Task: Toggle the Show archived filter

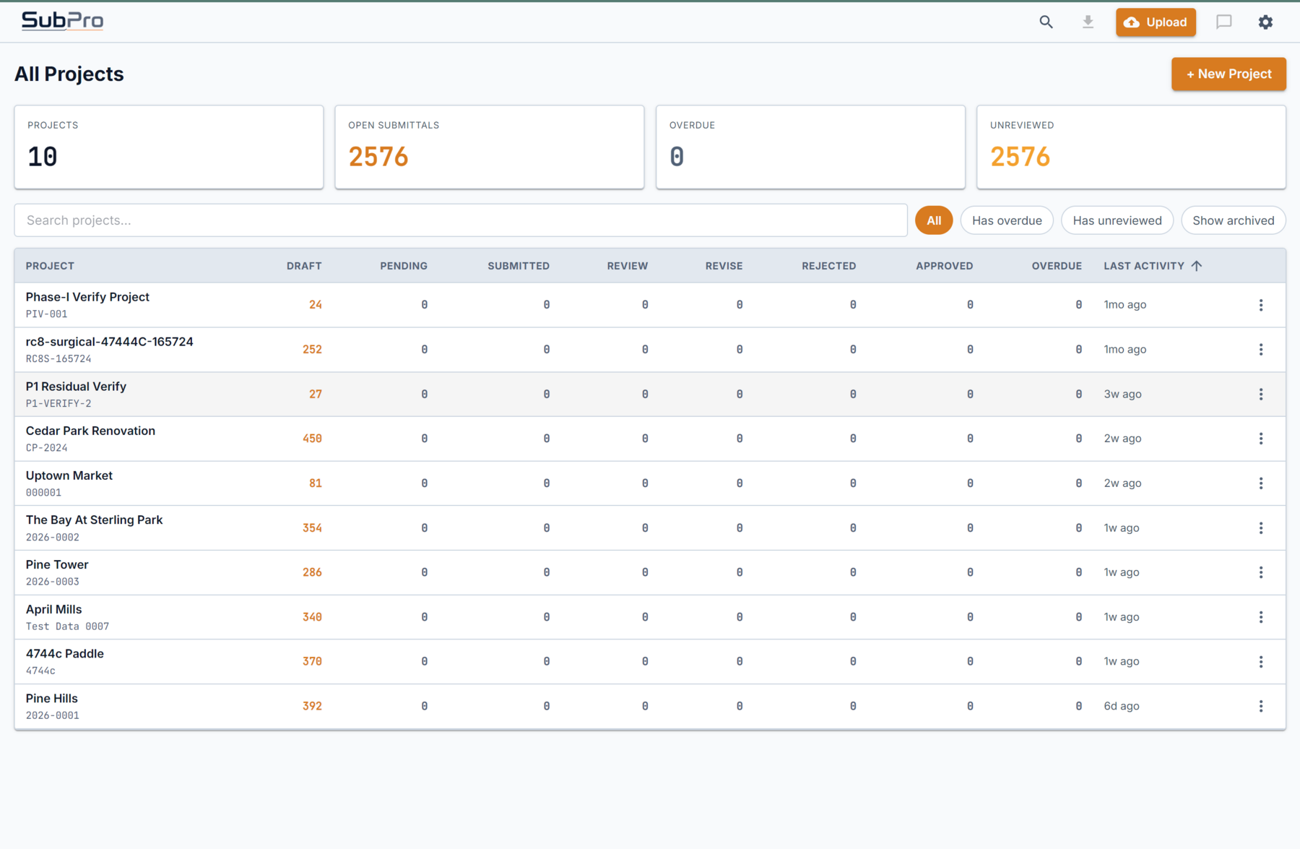Action: pos(1234,220)
